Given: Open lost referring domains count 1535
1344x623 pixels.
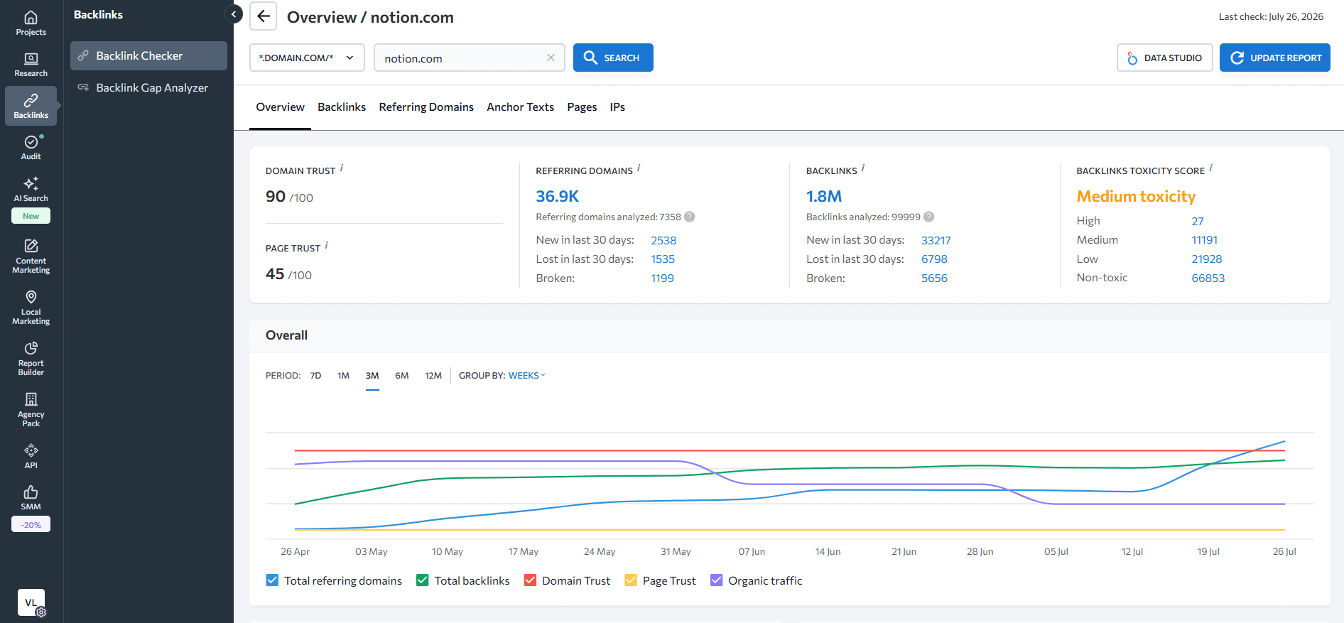Looking at the screenshot, I should [663, 259].
